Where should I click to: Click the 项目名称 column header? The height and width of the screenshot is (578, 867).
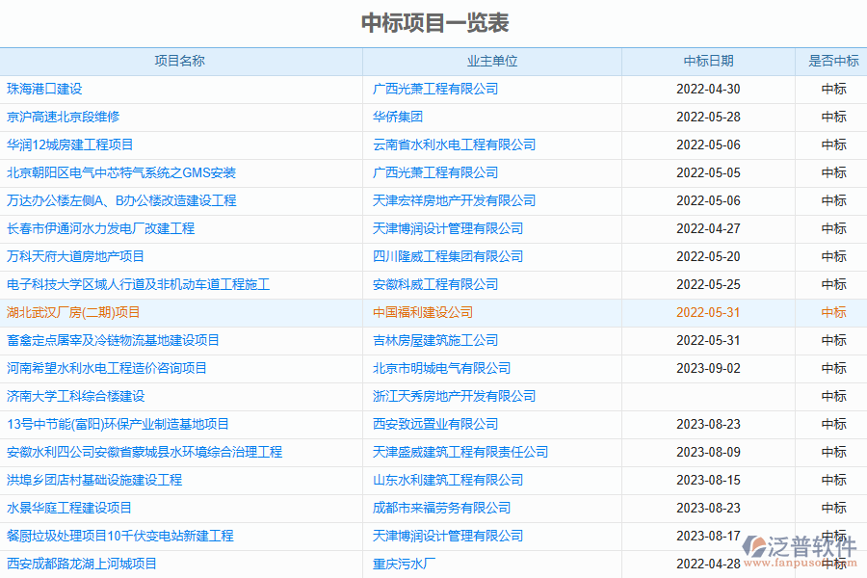click(x=180, y=61)
